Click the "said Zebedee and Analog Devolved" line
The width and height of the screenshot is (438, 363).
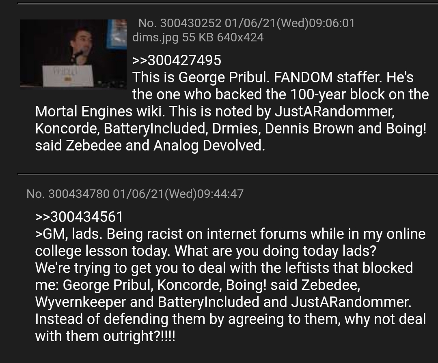point(150,145)
